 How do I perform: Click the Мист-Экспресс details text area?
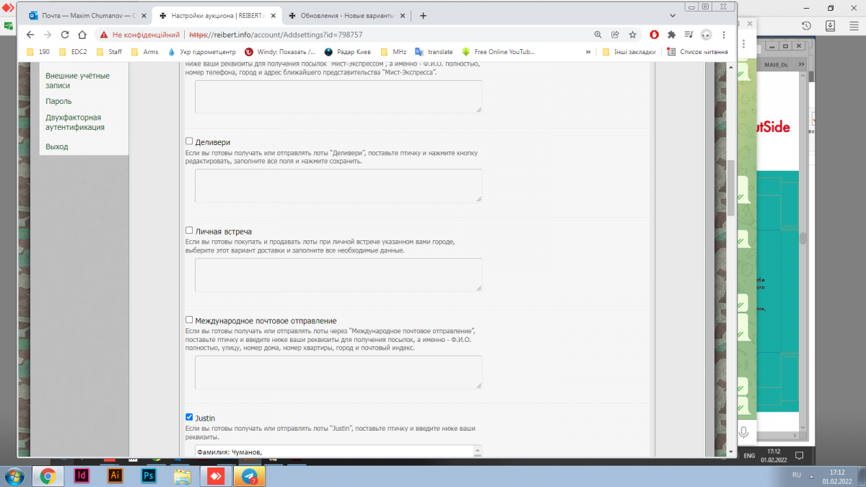338,96
